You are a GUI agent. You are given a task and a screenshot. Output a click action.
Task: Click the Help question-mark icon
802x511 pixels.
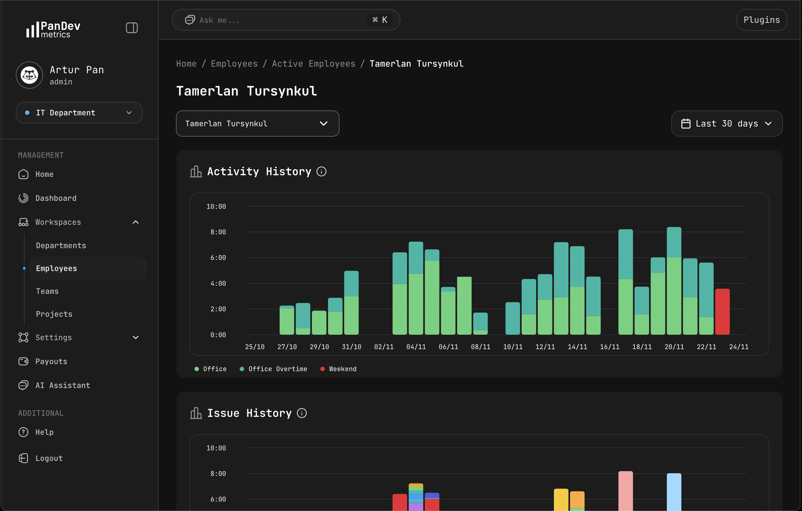23,432
